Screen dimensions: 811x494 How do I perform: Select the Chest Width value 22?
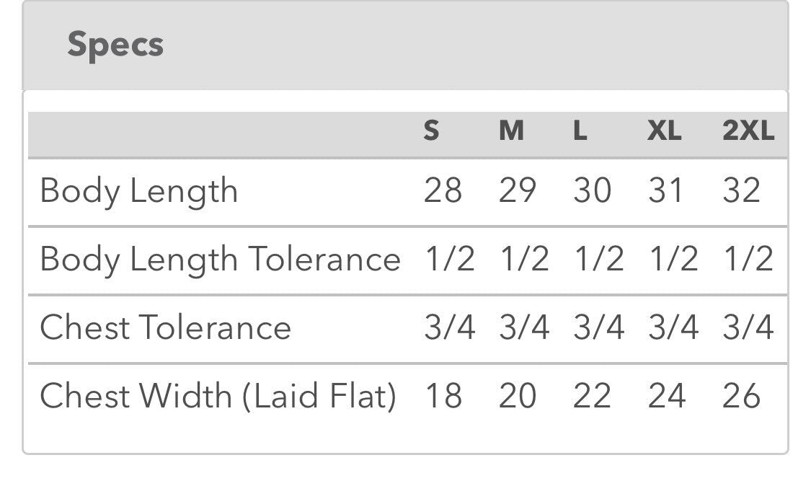[x=592, y=396]
